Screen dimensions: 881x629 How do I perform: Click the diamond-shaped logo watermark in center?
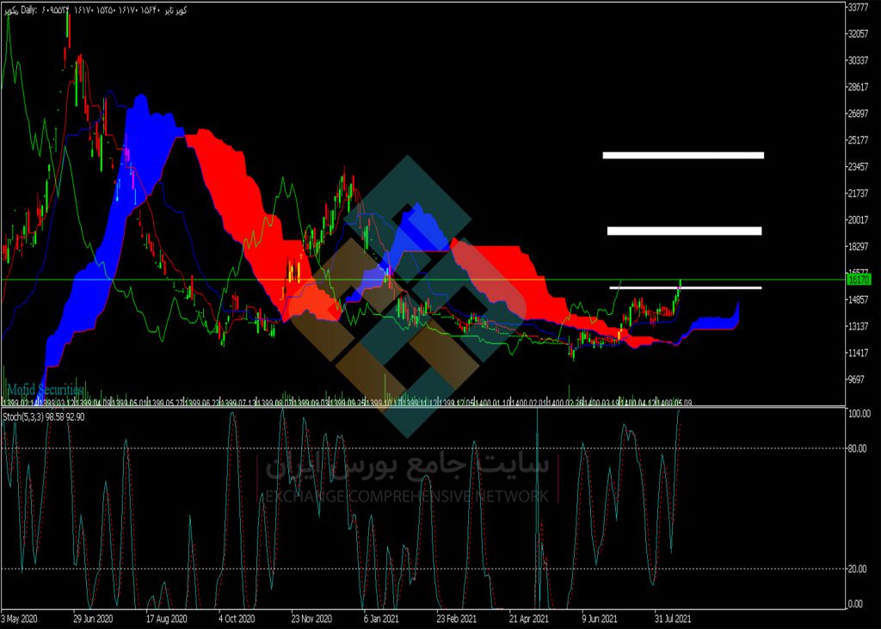click(x=409, y=296)
